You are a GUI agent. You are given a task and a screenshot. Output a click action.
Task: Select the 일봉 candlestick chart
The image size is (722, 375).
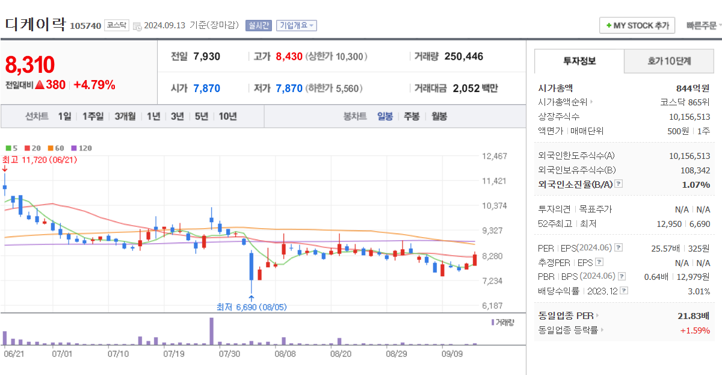coord(385,116)
